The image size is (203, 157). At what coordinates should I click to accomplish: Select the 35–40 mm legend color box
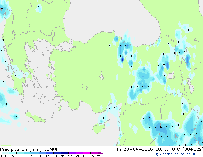[79, 153]
